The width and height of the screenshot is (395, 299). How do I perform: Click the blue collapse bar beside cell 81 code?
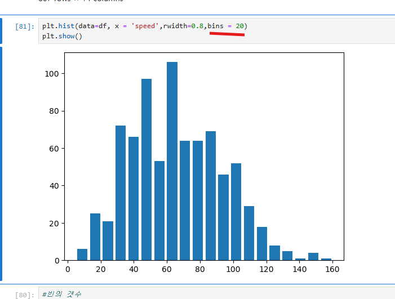1,31
